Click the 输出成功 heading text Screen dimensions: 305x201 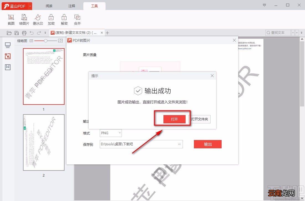point(158,91)
